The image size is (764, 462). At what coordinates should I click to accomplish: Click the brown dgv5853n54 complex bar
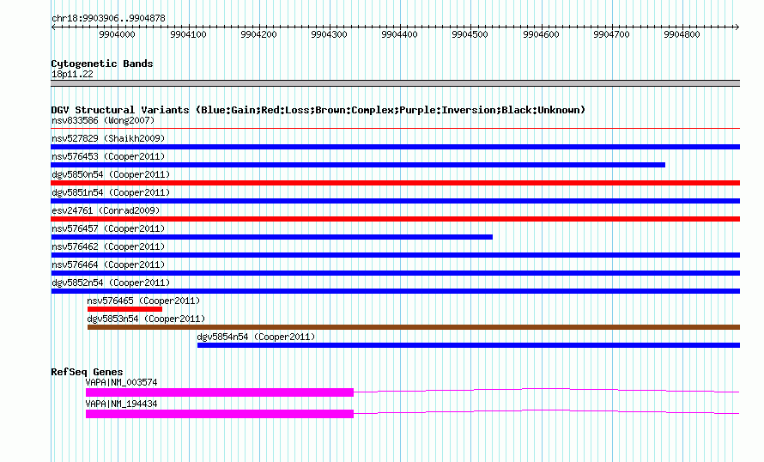(x=414, y=327)
